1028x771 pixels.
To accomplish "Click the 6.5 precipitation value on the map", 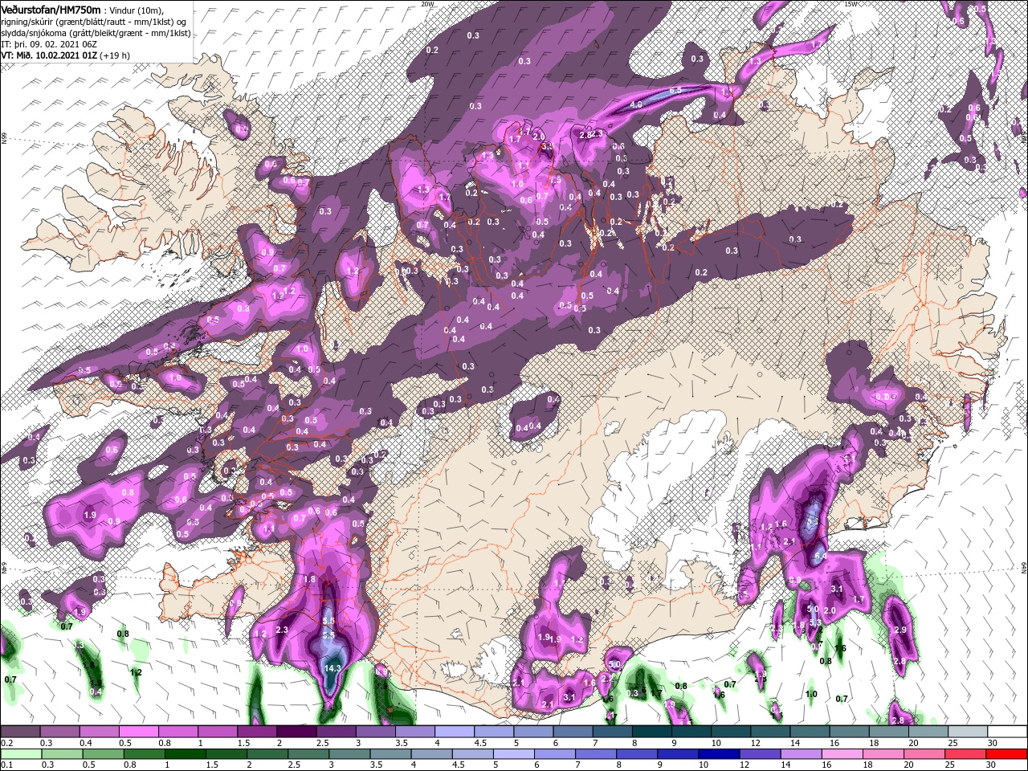I will 675,90.
